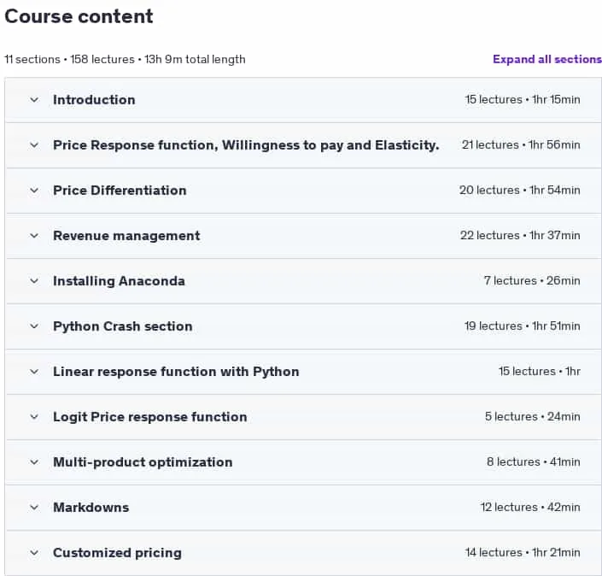Click the 22 lectures 1hr 37min label
This screenshot has width=602, height=576.
(x=520, y=235)
